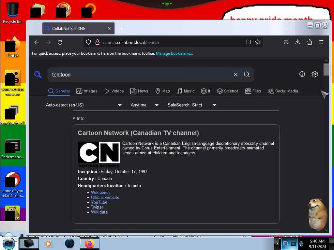
Task: Click inside the teletoon search box
Action: (x=141, y=75)
